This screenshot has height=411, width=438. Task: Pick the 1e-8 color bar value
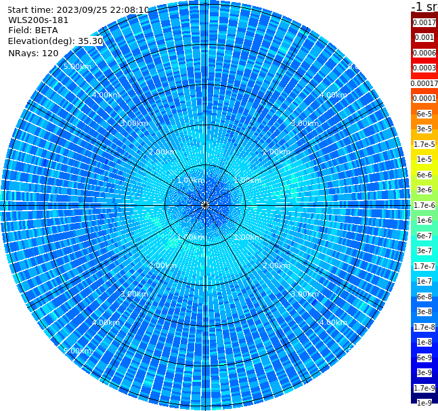424,342
